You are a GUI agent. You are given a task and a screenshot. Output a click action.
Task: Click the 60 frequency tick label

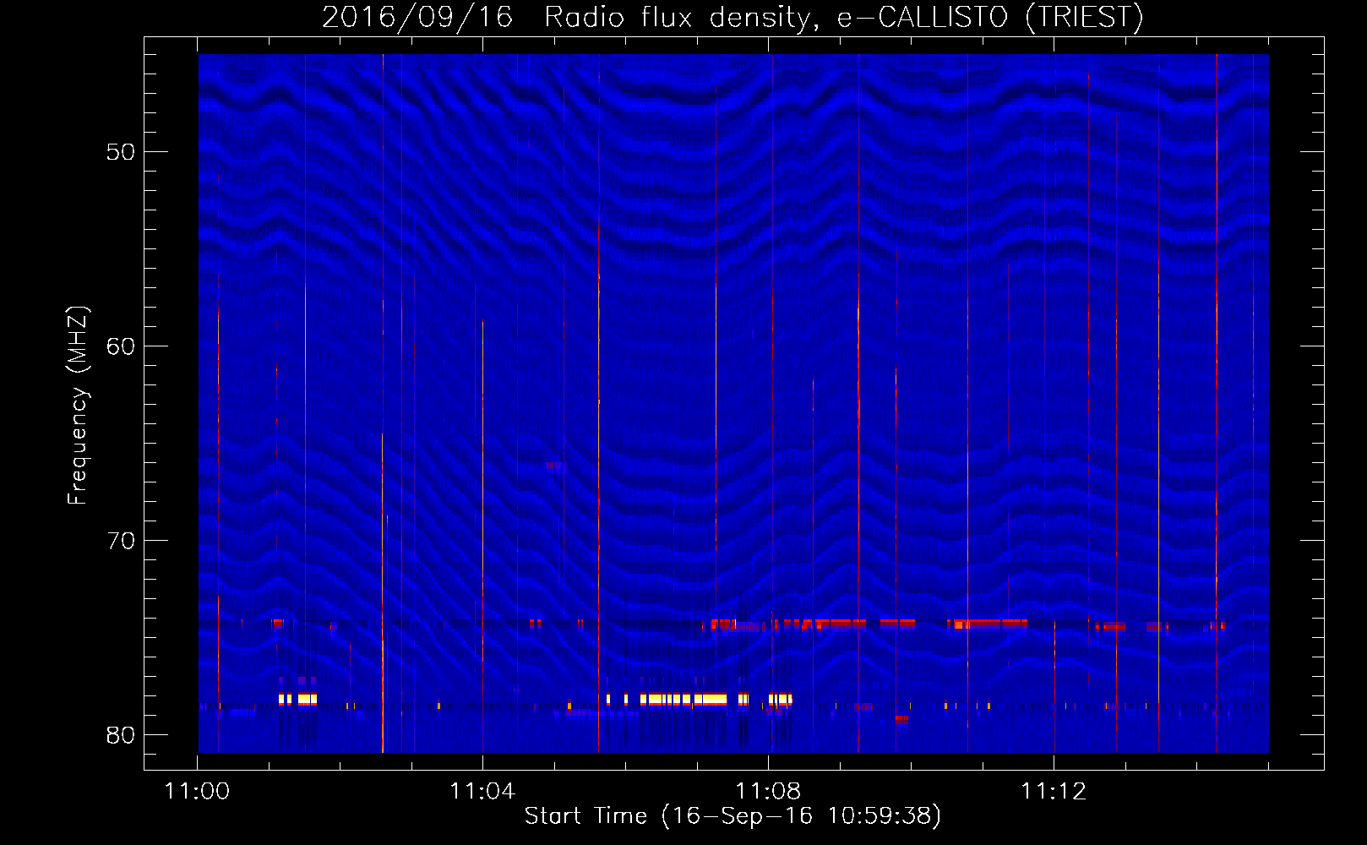(x=121, y=346)
